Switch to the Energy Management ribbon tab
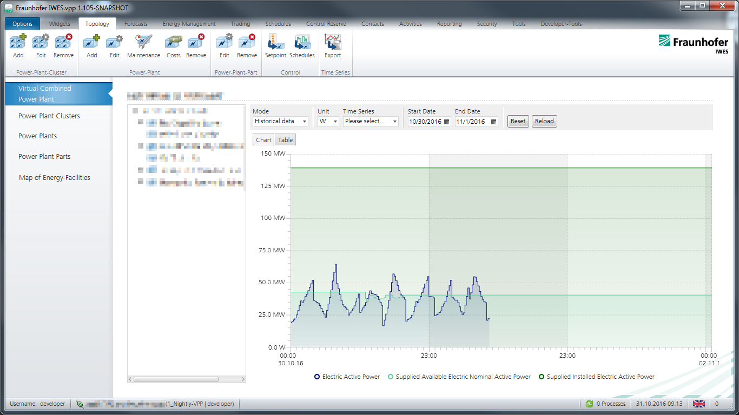This screenshot has height=415, width=739. [189, 24]
